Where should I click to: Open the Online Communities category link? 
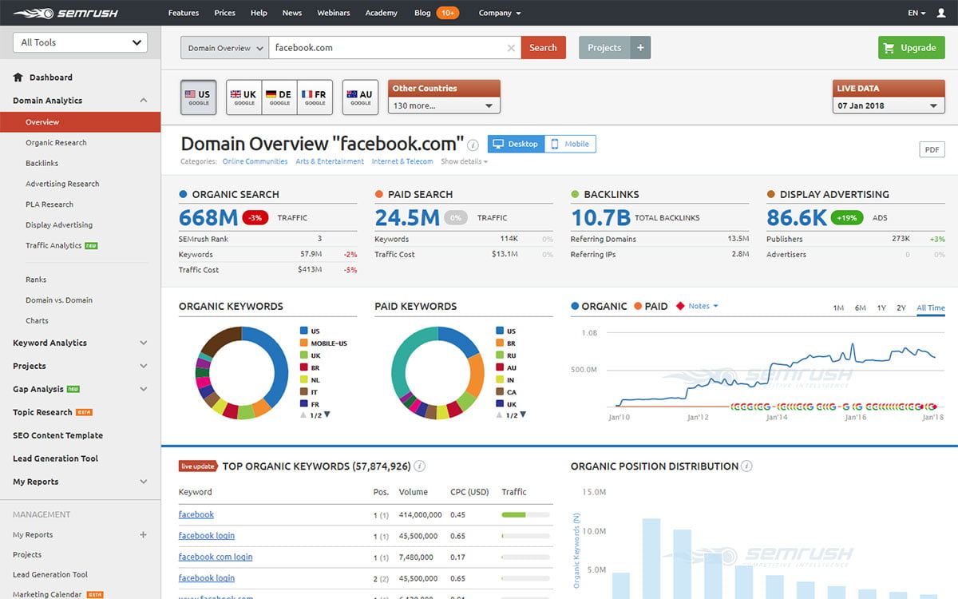pyautogui.click(x=255, y=161)
